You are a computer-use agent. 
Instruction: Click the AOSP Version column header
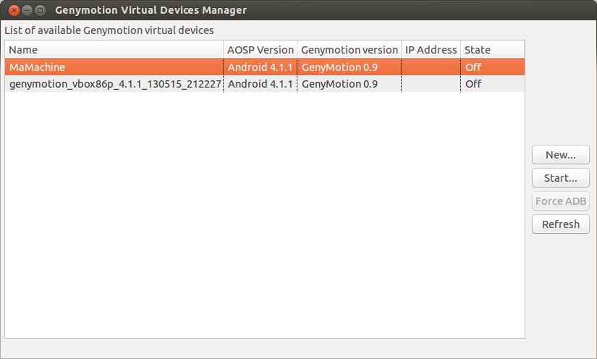point(261,50)
